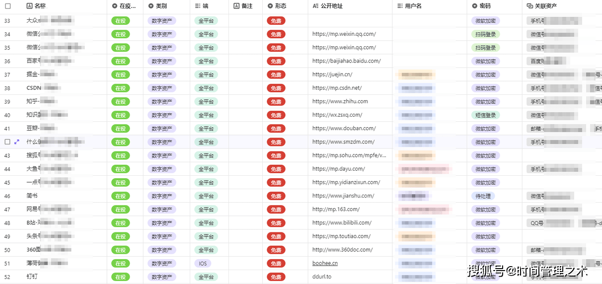Tick the checkbox on the hovered smzdm row

7,142
